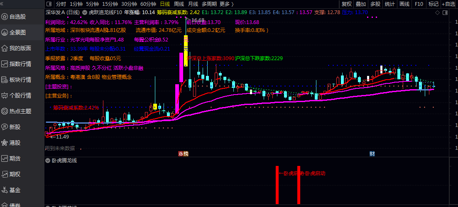Image resolution: width=458 pixels, height=207 pixels.
Task: Click the 标记 mark button
Action: click(433, 4)
